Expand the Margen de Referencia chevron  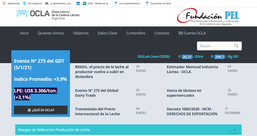(234, 130)
